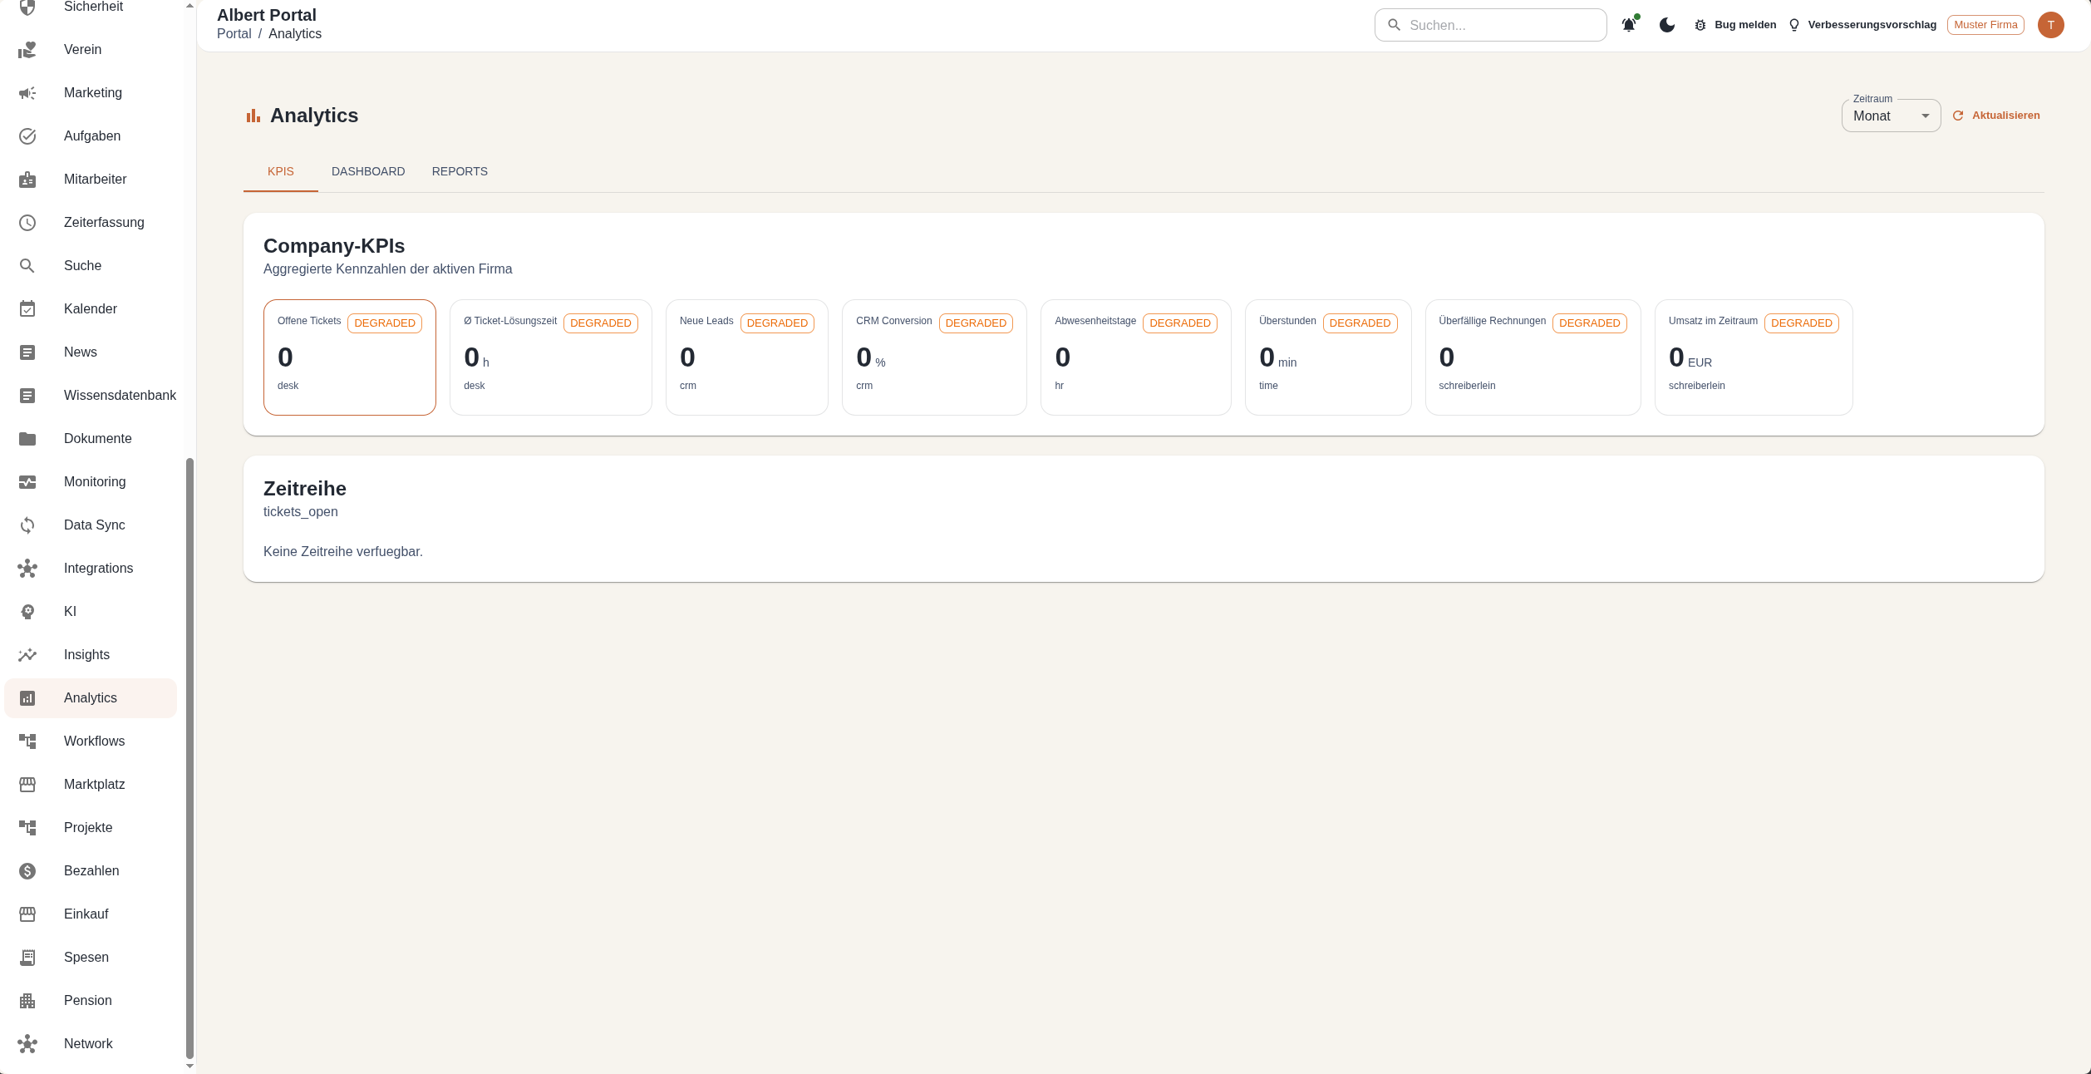Click the Zeiterfassung clock icon

27,223
